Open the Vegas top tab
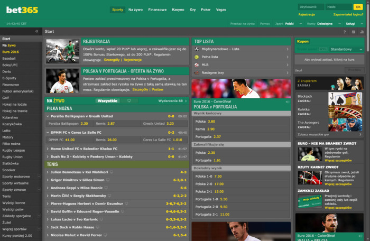370x241 pixels. click(x=221, y=10)
